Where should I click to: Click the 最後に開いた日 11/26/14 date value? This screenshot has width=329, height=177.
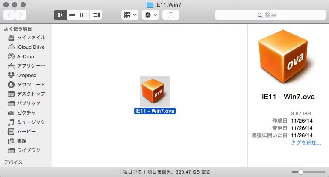tap(302, 136)
